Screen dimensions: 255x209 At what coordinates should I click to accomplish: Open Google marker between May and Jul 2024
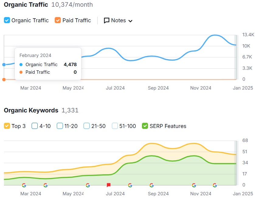coord(88,185)
